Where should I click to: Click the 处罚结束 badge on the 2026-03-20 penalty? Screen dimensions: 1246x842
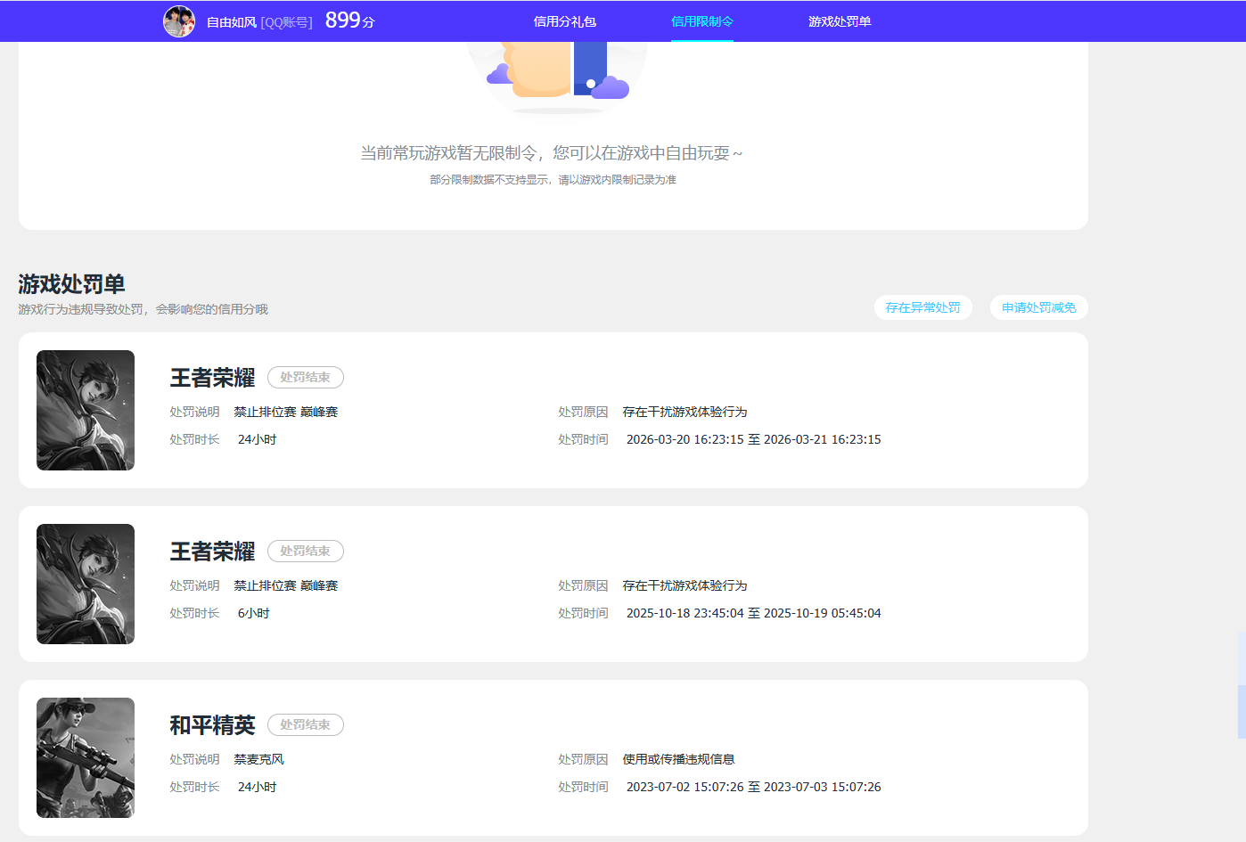[306, 378]
